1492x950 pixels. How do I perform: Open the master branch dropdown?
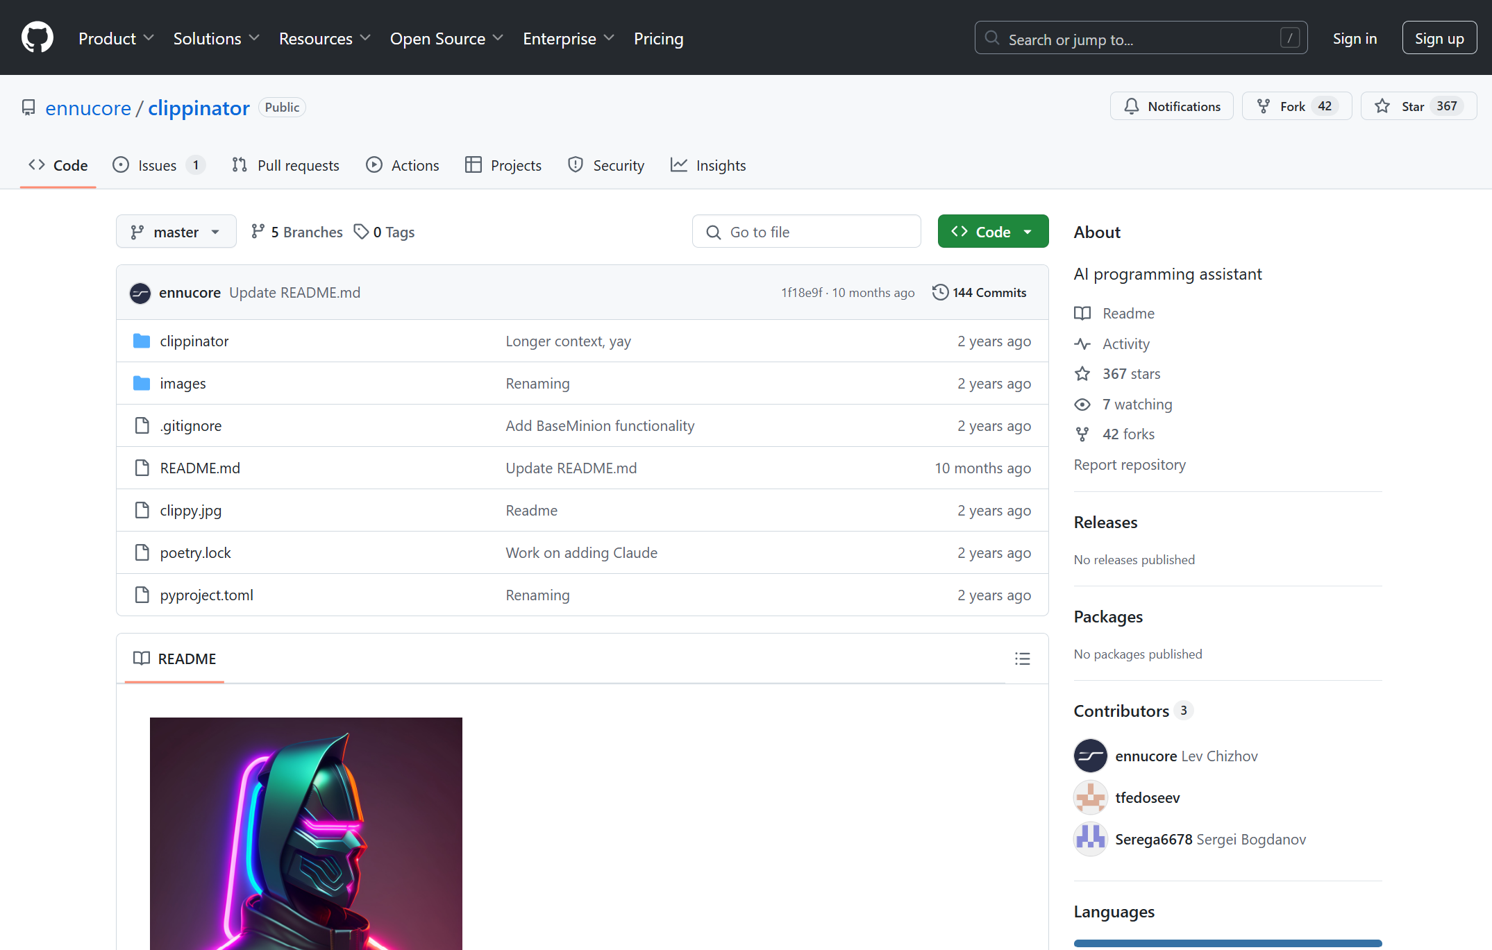pos(176,232)
